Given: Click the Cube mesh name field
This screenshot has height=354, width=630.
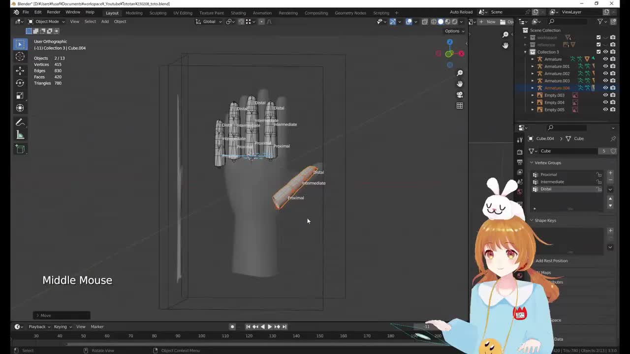Looking at the screenshot, I should coord(569,151).
